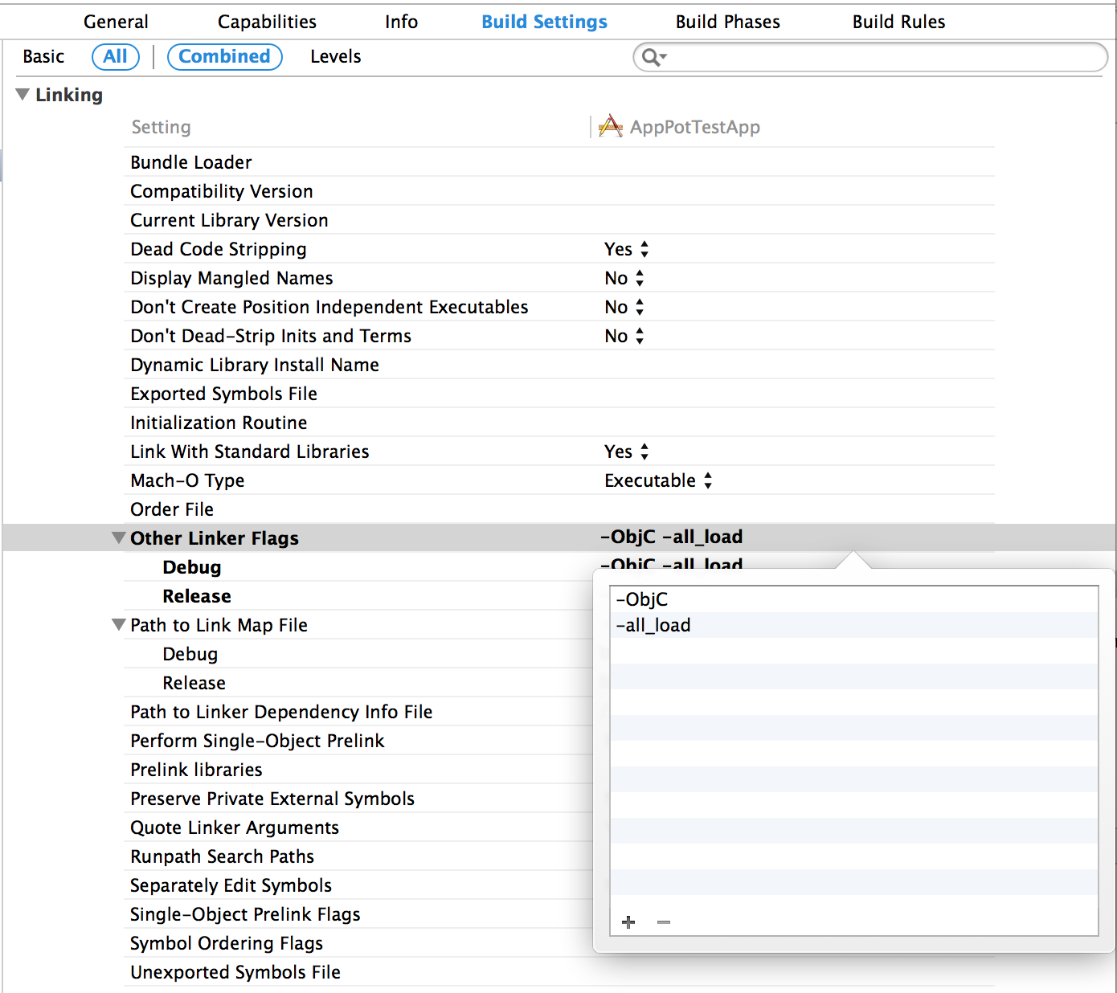
Task: Click the Display Mangled Names stepper arrows
Action: click(x=640, y=278)
